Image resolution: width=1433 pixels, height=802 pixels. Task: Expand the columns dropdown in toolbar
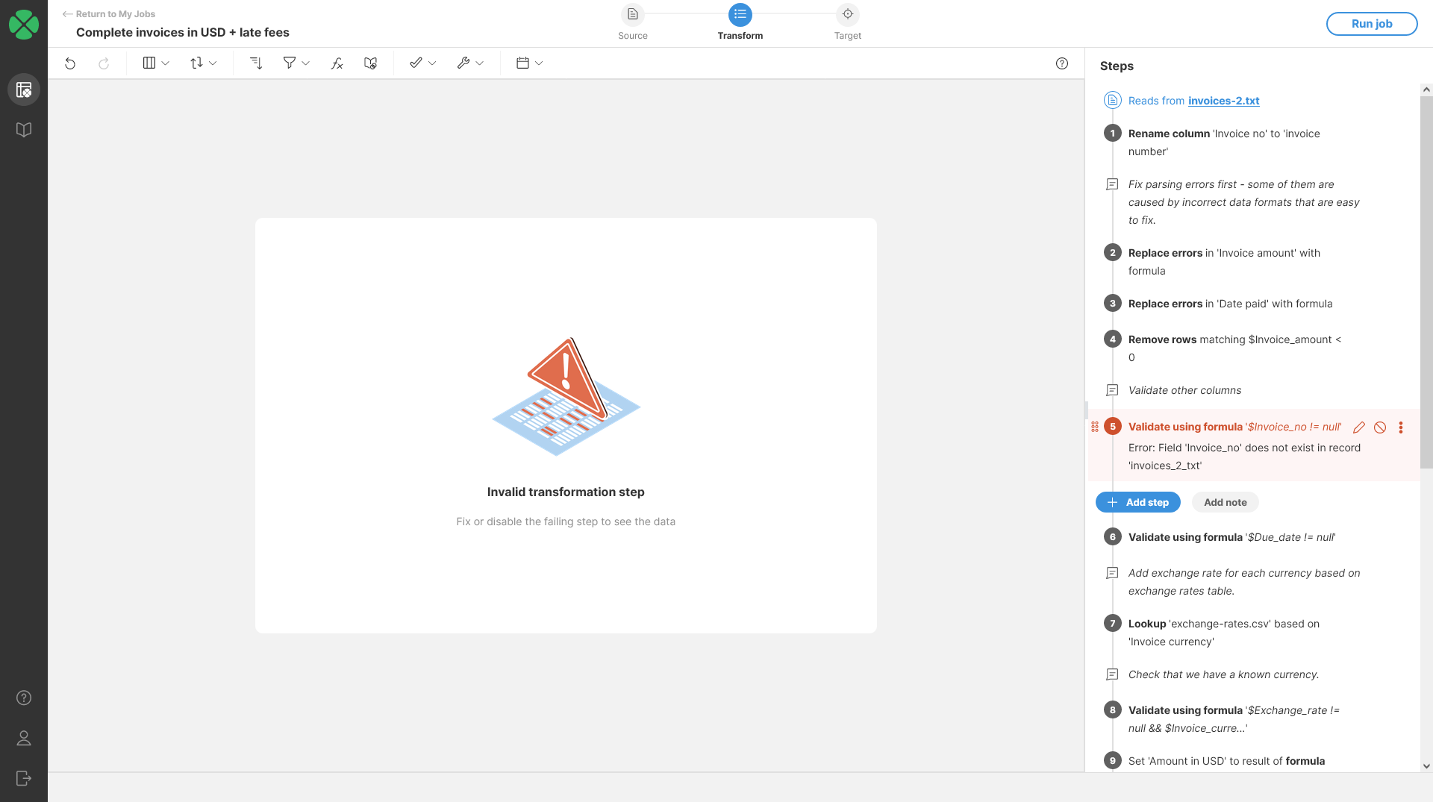[x=156, y=63]
